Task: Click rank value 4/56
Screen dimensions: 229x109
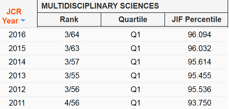Action: click(x=72, y=103)
